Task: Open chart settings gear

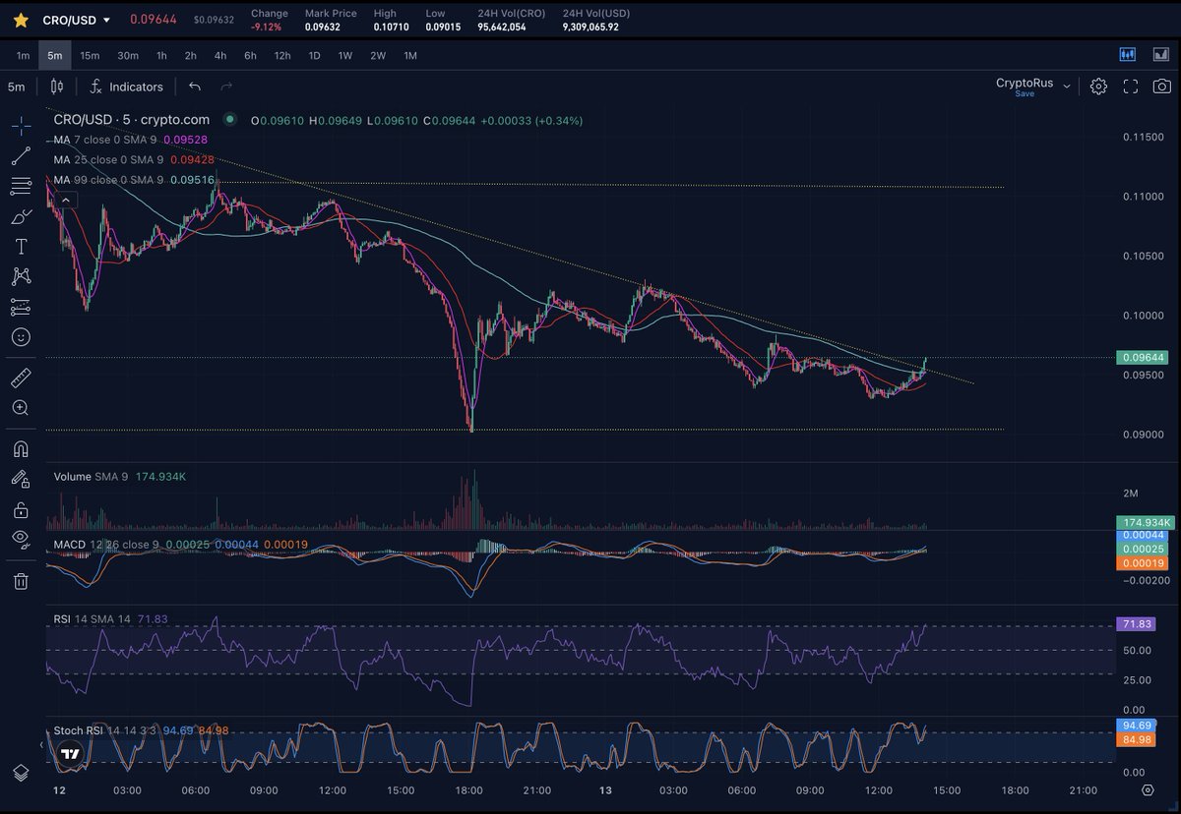Action: pyautogui.click(x=1098, y=87)
